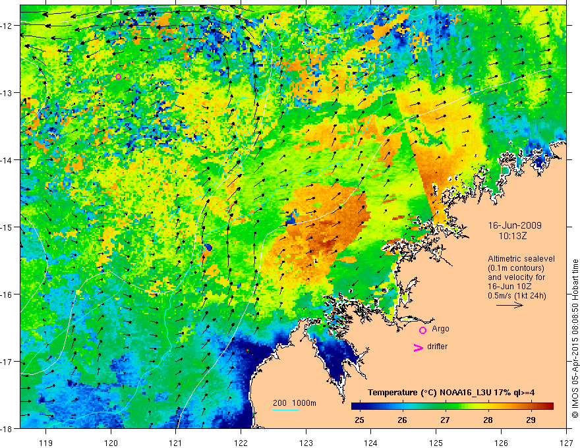
Task: Click the latitude label -15 on left axis
Action: pos(6,227)
